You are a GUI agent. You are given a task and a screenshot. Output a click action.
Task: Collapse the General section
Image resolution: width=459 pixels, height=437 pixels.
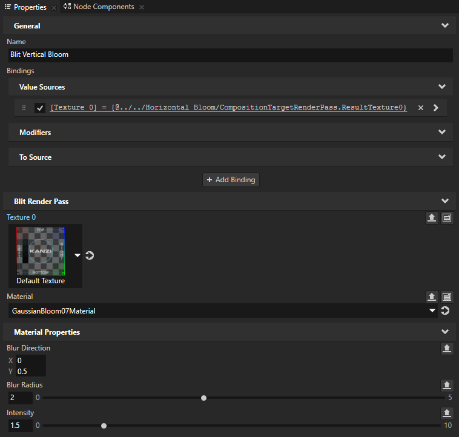point(445,26)
